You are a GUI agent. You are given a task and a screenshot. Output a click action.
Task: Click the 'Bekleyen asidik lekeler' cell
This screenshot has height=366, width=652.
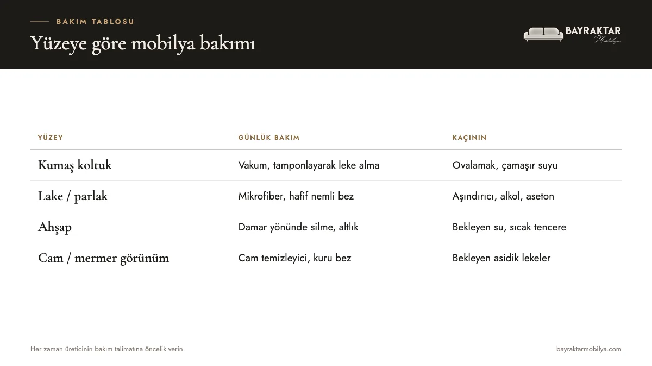click(501, 258)
